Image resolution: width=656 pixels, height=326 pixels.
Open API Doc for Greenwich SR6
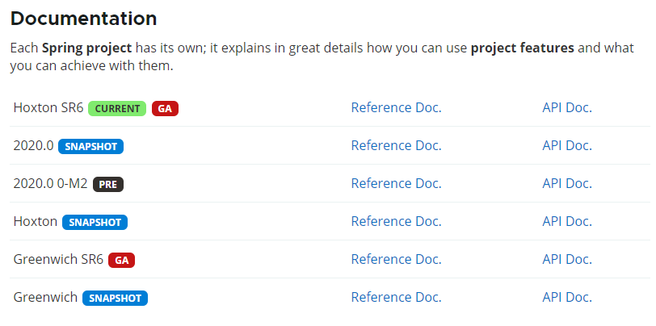click(567, 260)
